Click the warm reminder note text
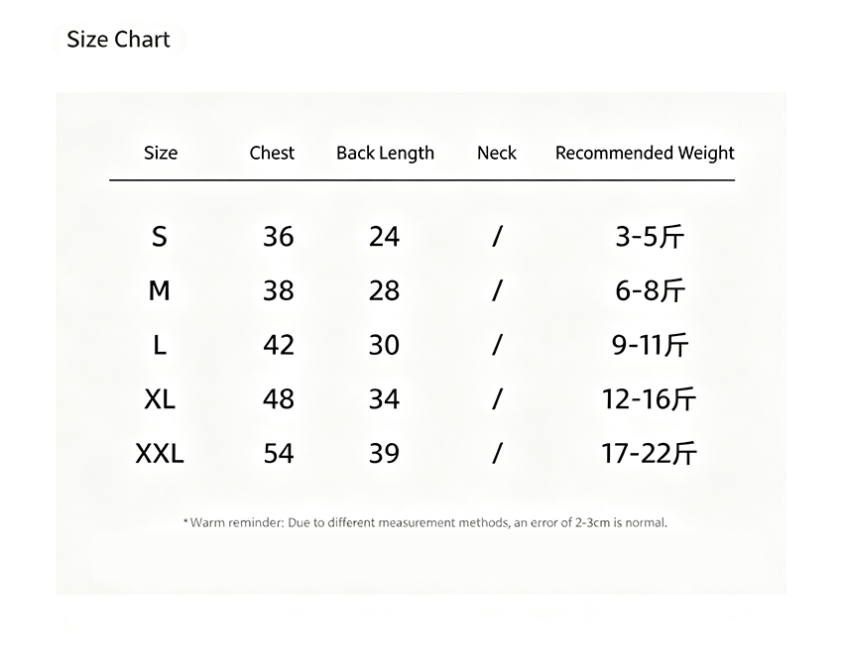This screenshot has width=843, height=665. point(425,522)
